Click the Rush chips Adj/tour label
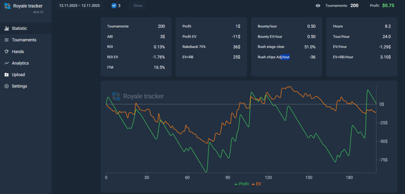 pos(273,57)
